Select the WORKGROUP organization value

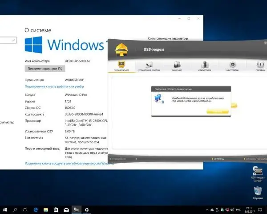74,80
